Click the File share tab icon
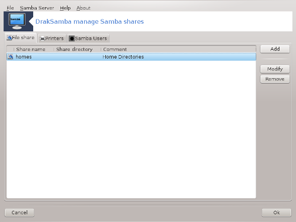This screenshot has height=222, width=296. (9, 38)
